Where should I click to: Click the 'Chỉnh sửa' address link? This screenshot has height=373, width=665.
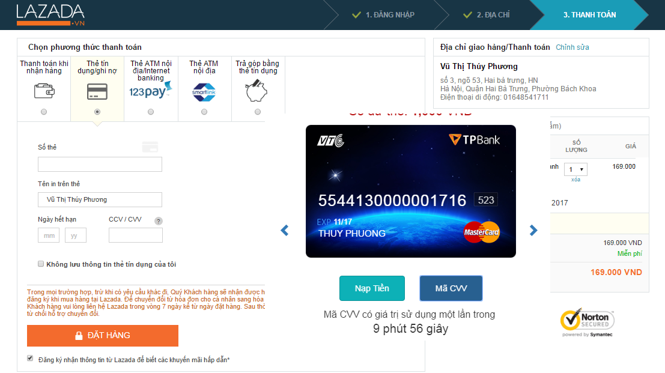[x=572, y=47]
